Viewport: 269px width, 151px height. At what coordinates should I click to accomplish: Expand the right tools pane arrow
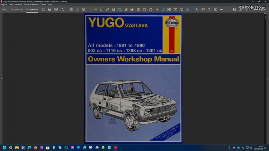coord(268,78)
